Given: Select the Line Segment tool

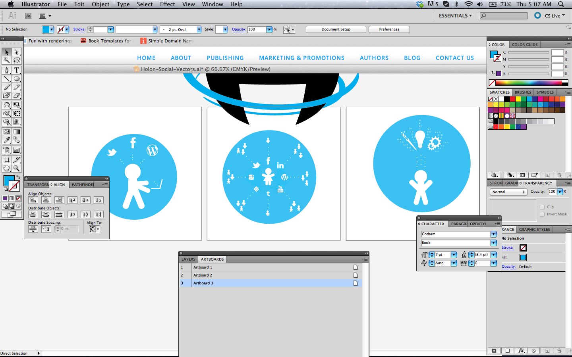Looking at the screenshot, I should [7, 79].
